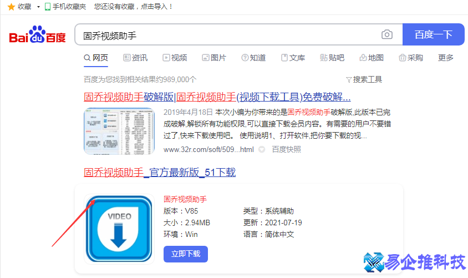
Task: Click the red 固乔视频助手 card title
Action: coord(185,199)
